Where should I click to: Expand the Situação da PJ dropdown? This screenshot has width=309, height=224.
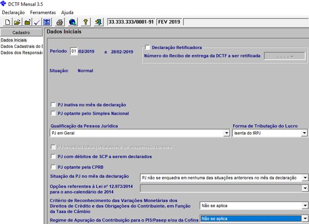pos(305,177)
